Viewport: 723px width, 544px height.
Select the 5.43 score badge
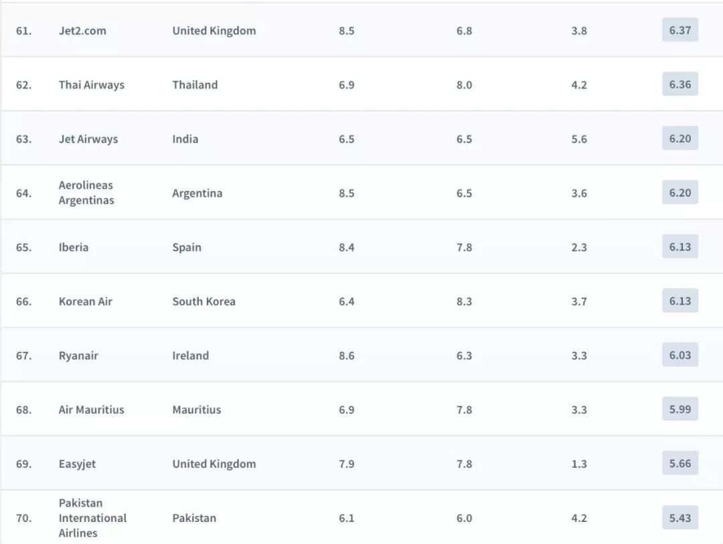pos(679,518)
